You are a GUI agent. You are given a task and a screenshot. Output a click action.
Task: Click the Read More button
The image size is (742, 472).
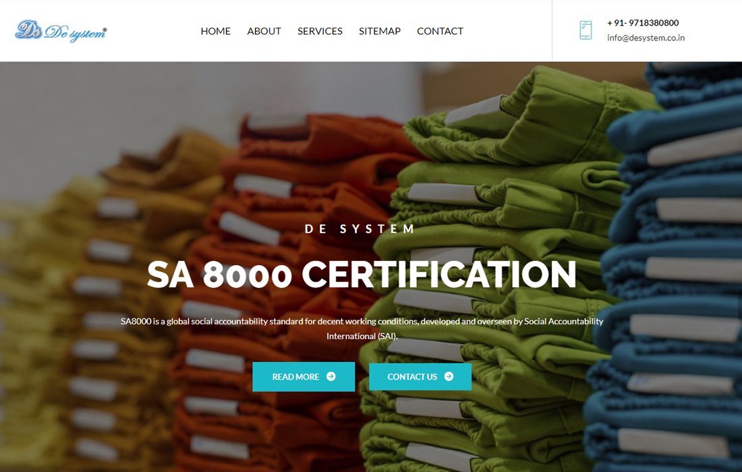(x=304, y=376)
